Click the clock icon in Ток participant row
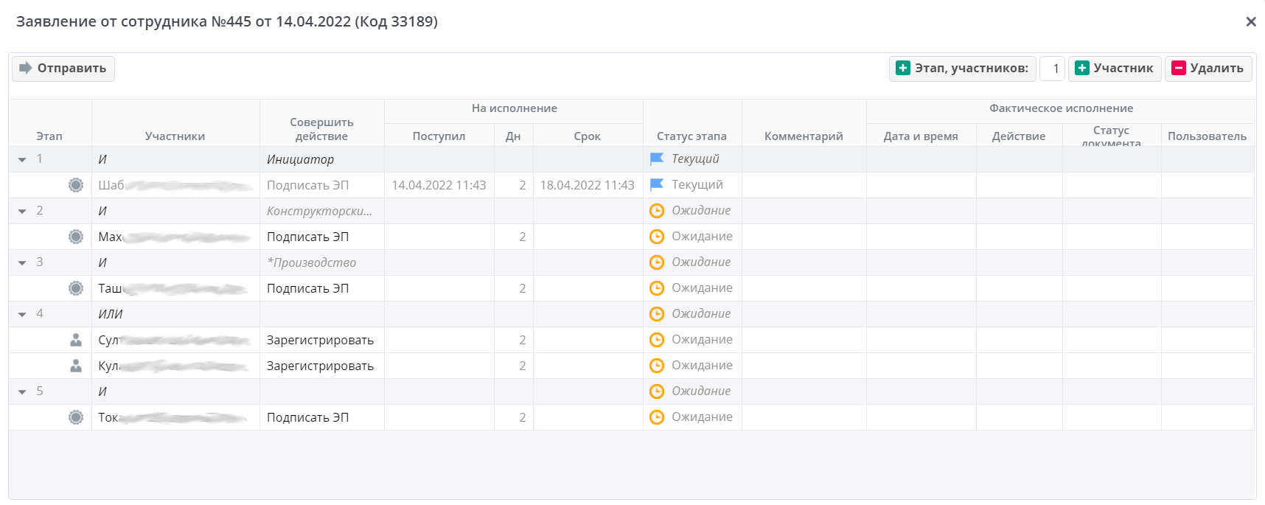Image resolution: width=1265 pixels, height=505 pixels. (657, 417)
